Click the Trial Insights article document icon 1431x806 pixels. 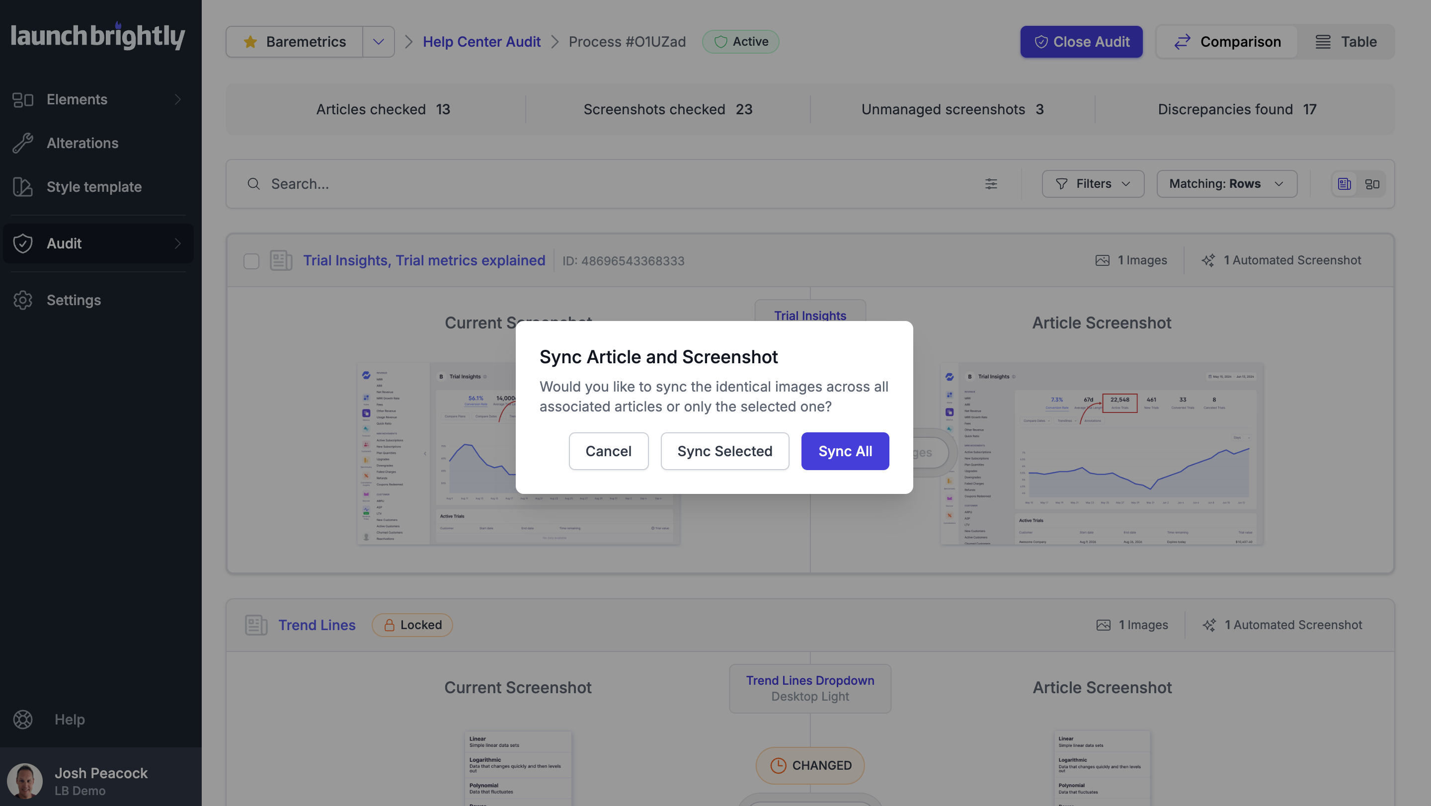[281, 260]
